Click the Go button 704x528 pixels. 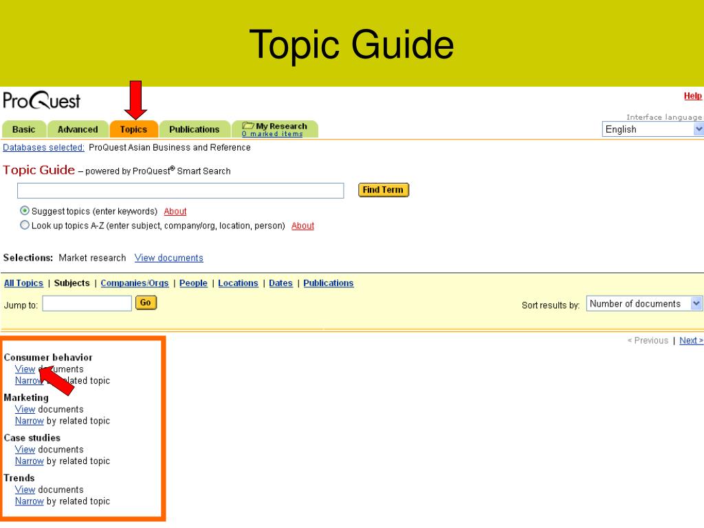(x=146, y=302)
